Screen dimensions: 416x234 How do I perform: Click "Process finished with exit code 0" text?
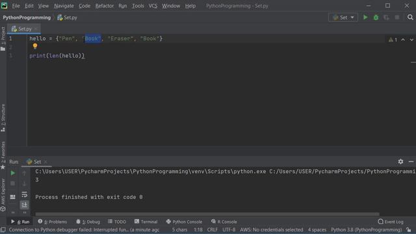coord(89,197)
